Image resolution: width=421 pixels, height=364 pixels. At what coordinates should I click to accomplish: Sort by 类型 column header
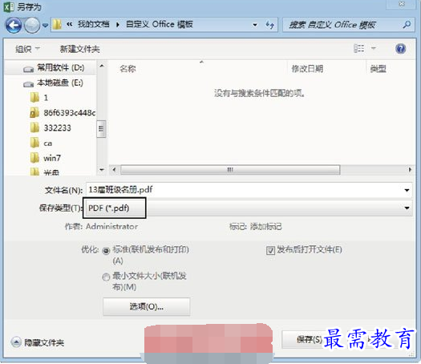378,69
